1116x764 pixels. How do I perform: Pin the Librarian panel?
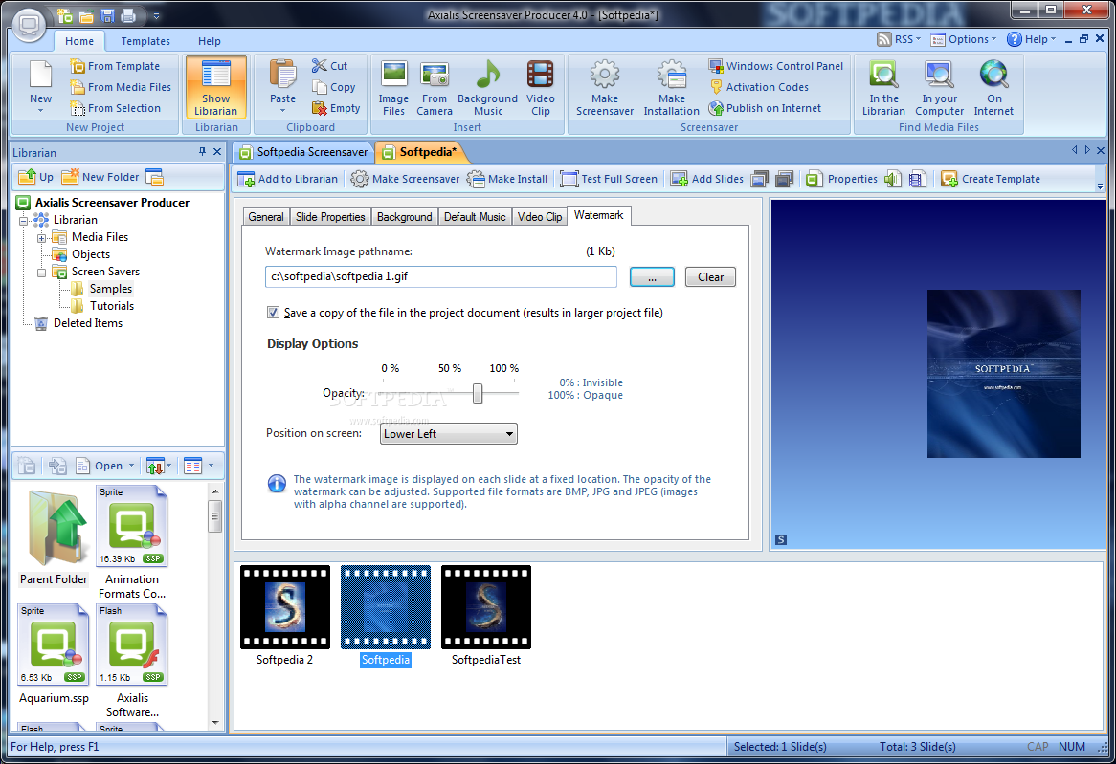202,151
